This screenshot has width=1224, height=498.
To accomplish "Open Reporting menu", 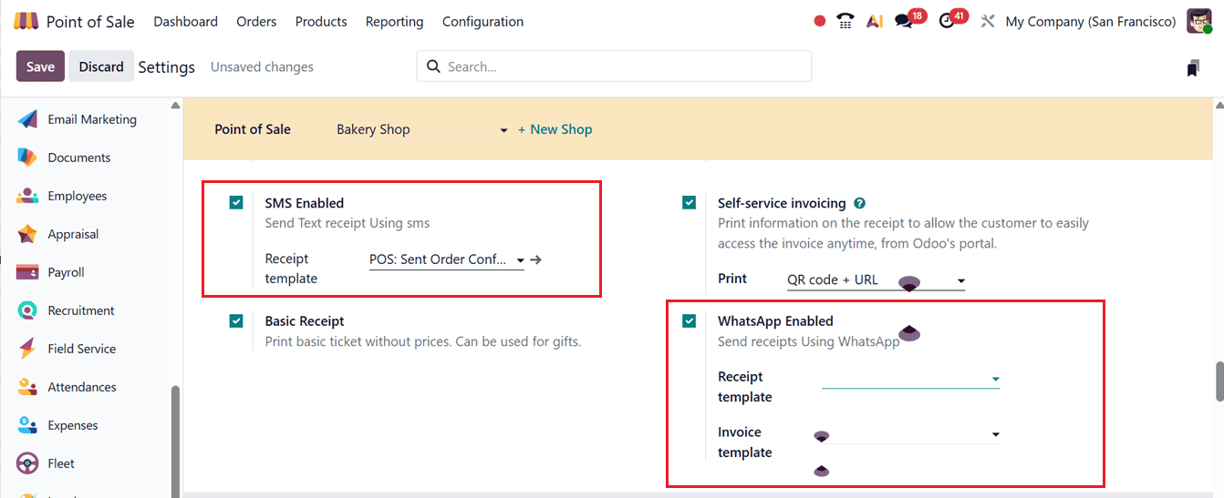I will point(395,21).
